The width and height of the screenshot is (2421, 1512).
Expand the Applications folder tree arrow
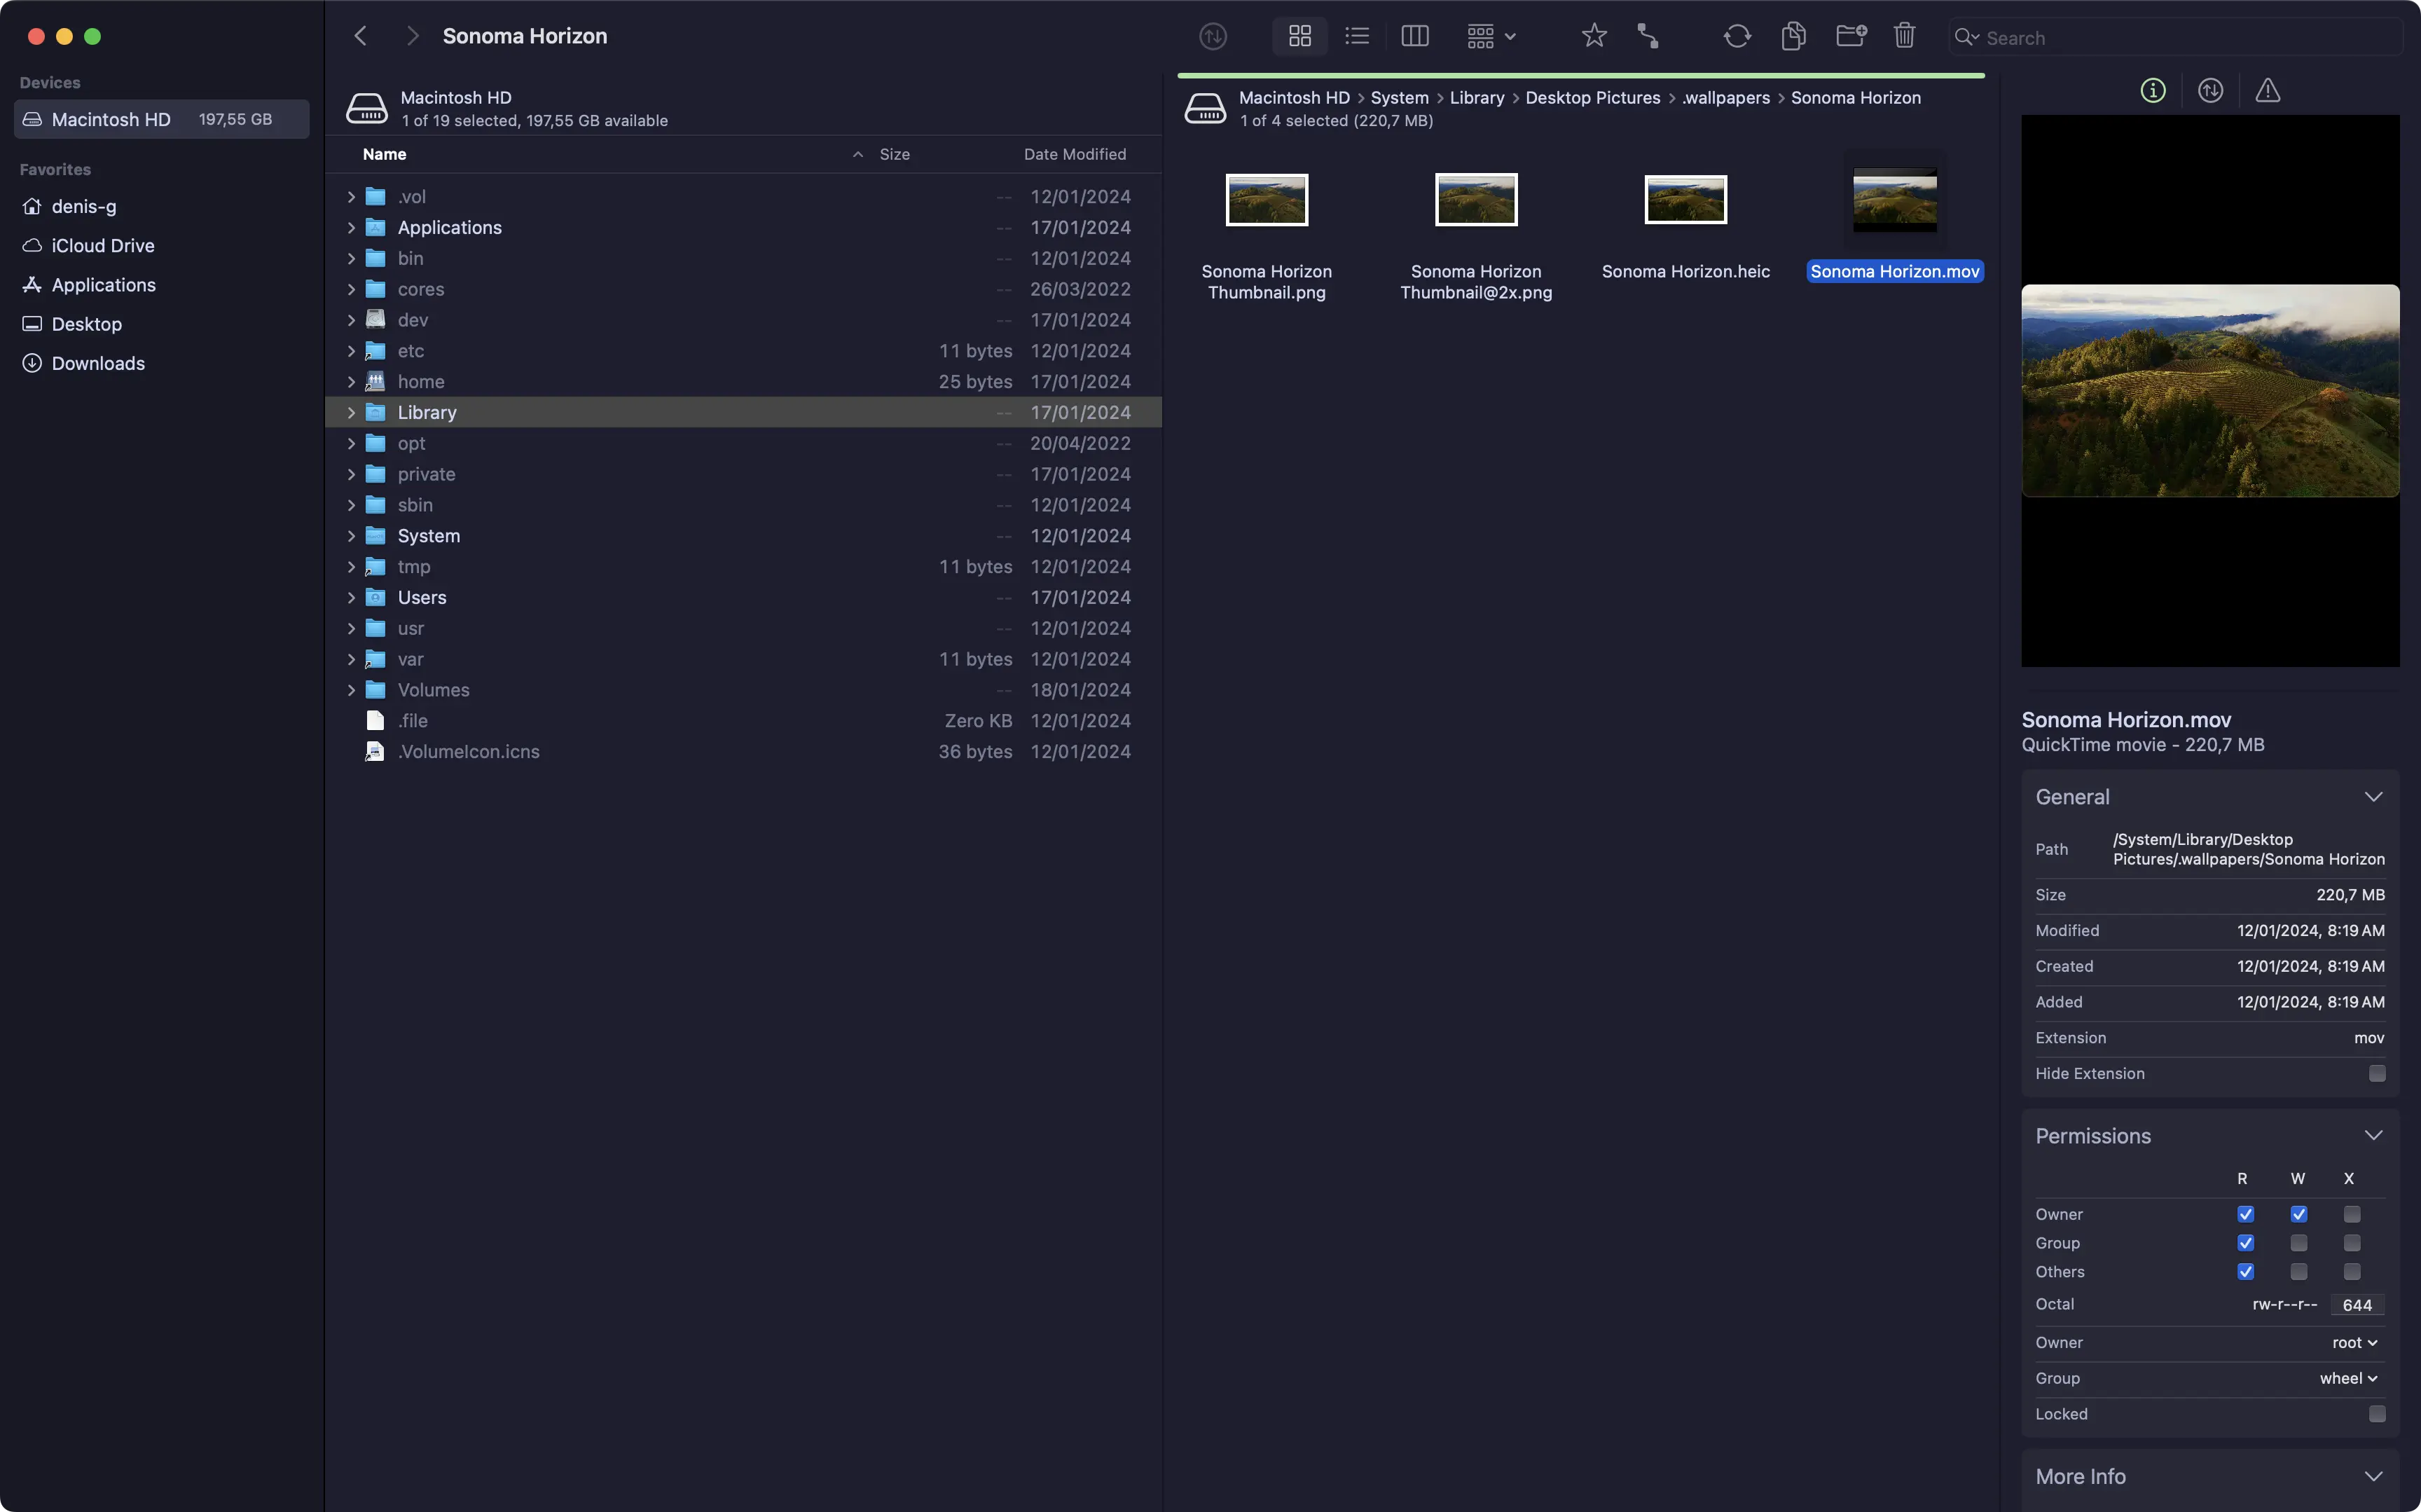tap(351, 228)
